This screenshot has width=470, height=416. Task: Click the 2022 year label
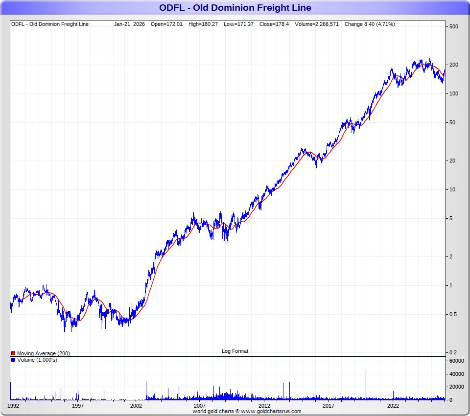392,406
